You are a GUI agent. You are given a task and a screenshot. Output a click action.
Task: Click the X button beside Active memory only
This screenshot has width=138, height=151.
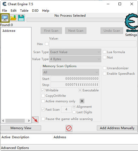(82, 101)
